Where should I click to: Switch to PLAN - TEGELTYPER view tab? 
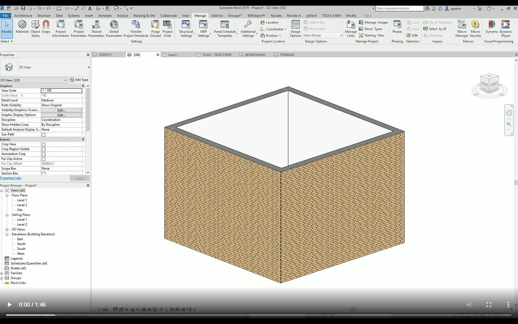[x=217, y=55]
